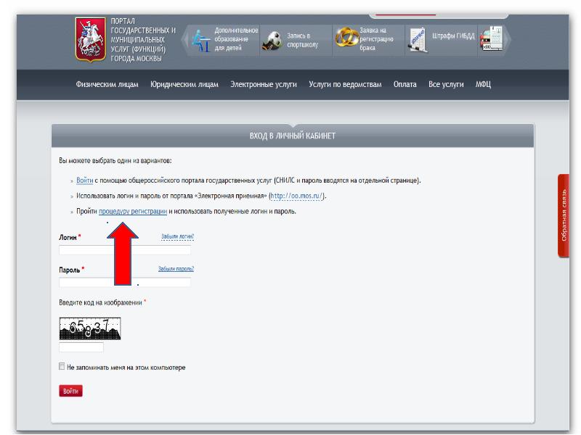Click the "Забыли пароль?" link
The height and width of the screenshot is (435, 581).
coord(176,269)
